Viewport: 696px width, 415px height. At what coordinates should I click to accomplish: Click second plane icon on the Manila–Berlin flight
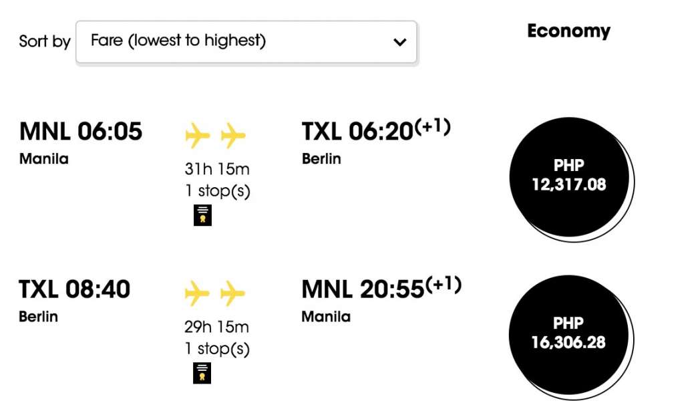[233, 136]
